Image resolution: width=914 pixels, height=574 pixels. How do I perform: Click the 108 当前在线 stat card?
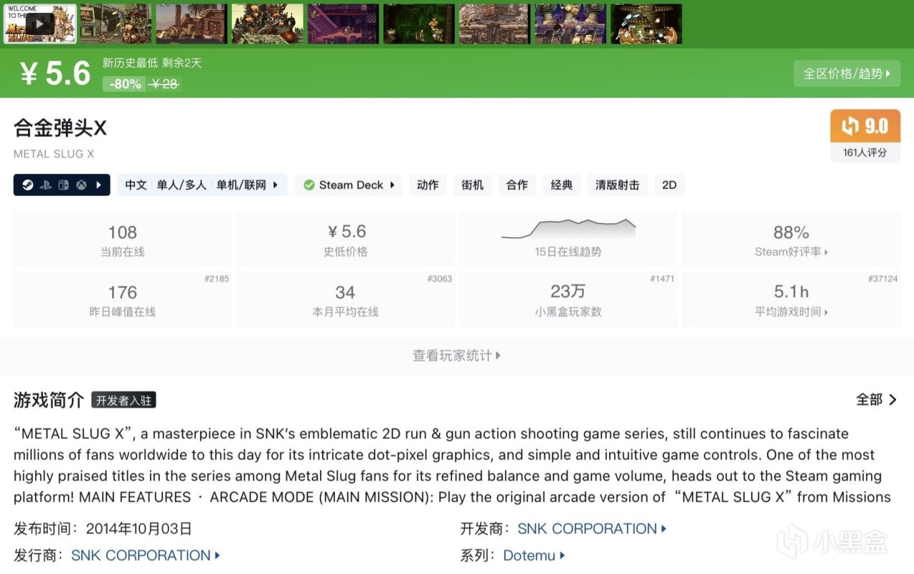(x=123, y=240)
